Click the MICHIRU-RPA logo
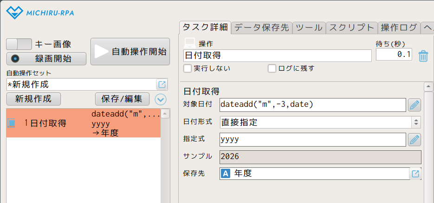The image size is (434, 203). [x=40, y=12]
